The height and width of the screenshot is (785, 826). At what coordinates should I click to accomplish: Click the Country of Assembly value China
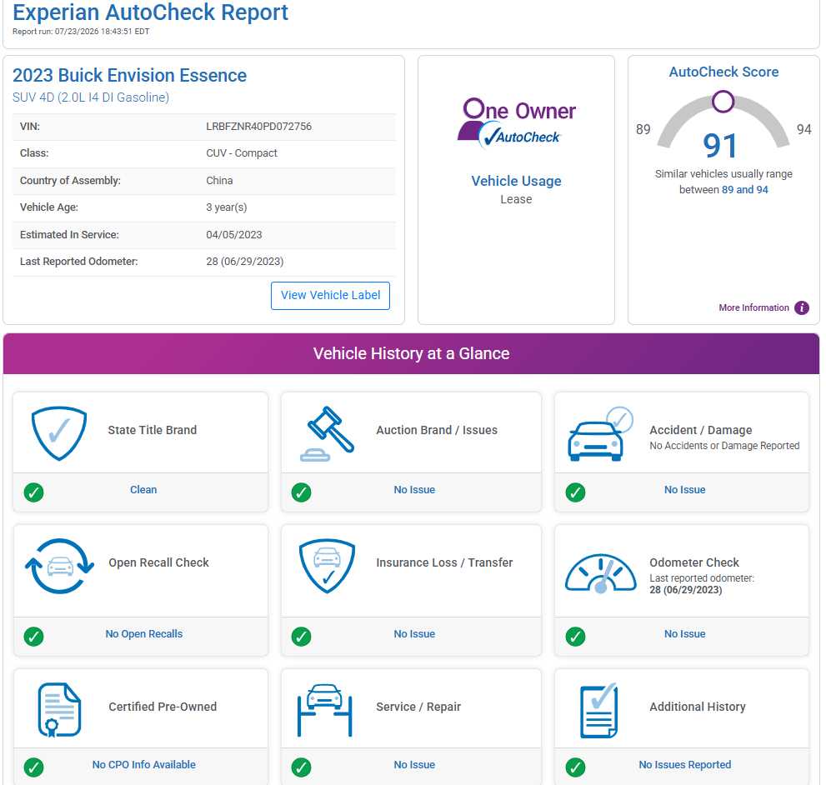point(219,180)
